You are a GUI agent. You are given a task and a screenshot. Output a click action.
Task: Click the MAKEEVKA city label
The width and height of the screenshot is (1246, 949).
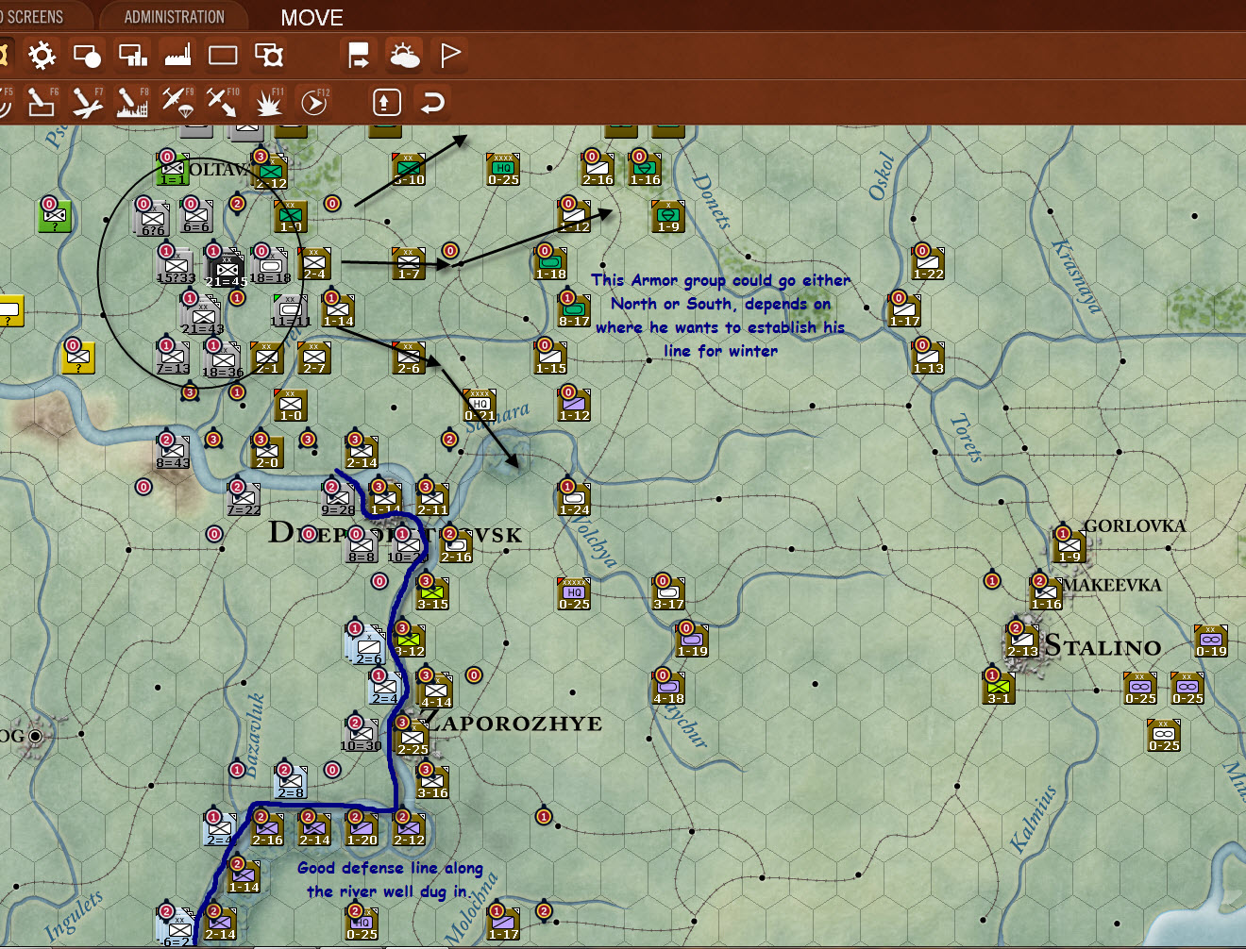[1113, 584]
